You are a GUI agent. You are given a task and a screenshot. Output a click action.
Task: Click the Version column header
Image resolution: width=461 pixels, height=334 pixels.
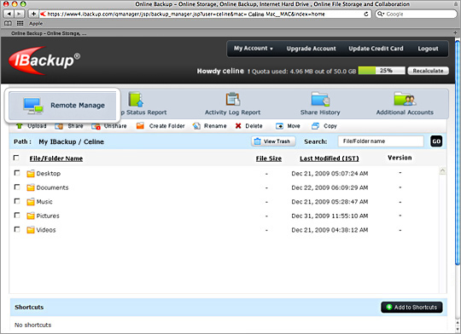click(400, 158)
